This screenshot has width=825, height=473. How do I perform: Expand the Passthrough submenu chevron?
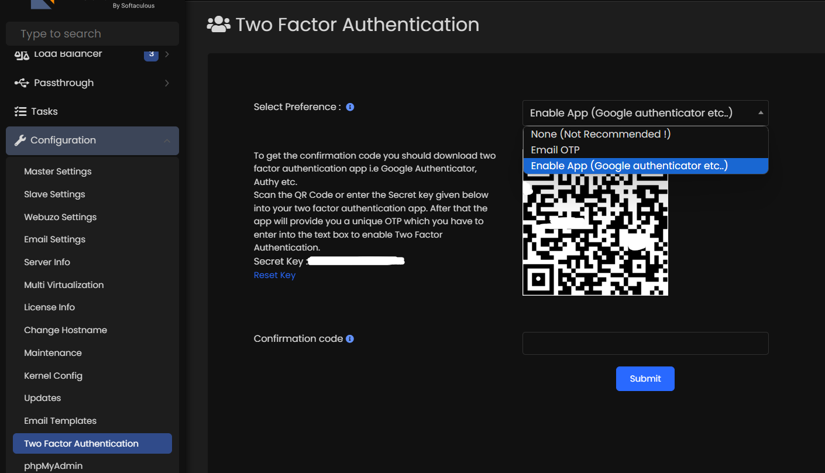pos(167,83)
